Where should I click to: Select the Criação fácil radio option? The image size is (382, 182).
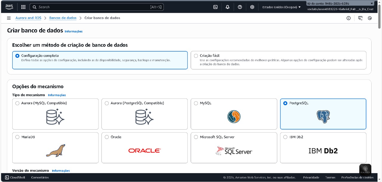pos(196,56)
